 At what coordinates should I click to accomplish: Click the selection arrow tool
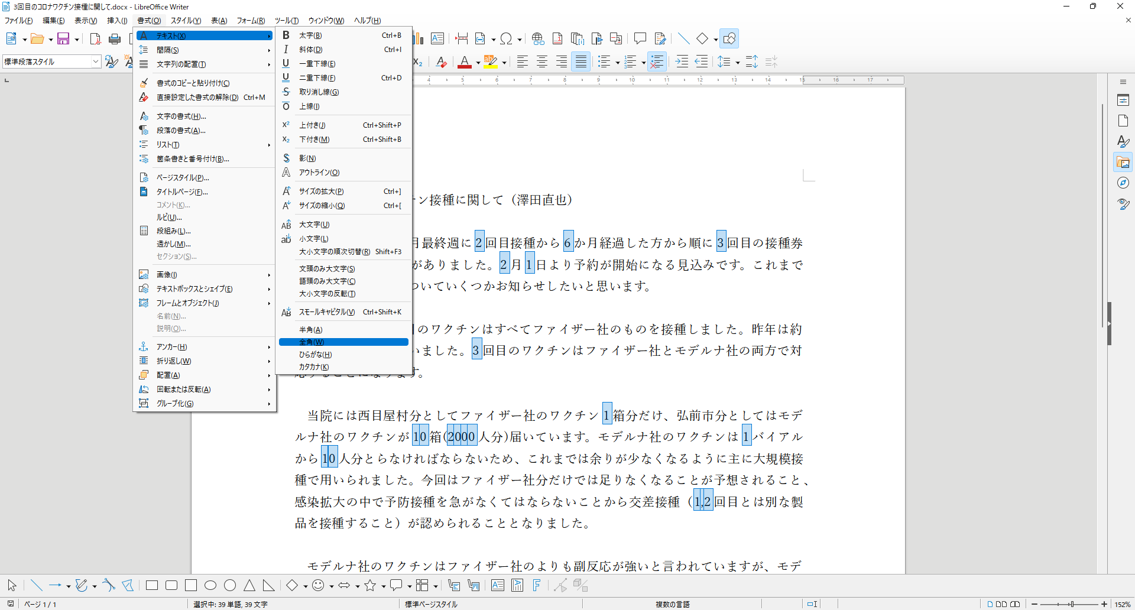(12, 585)
